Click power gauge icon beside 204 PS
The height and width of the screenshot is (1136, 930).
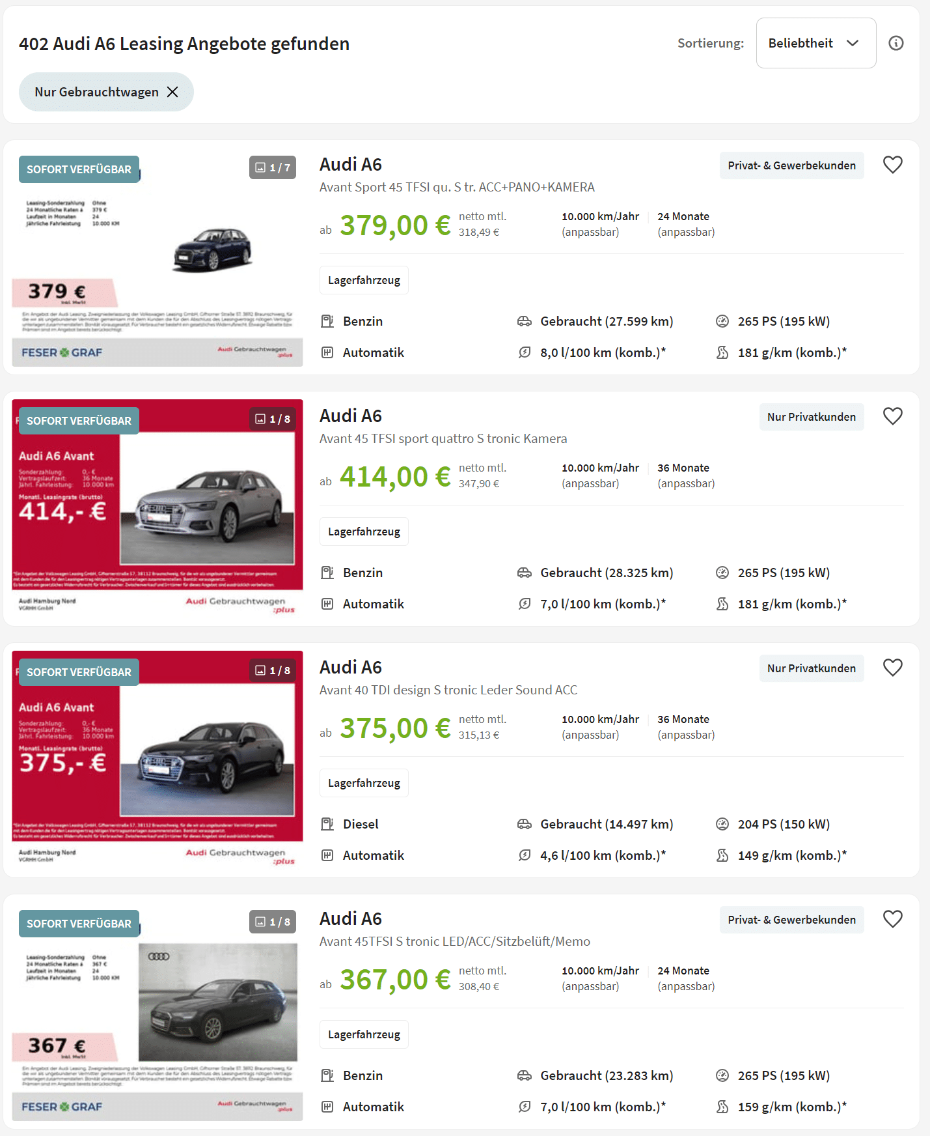pos(722,824)
